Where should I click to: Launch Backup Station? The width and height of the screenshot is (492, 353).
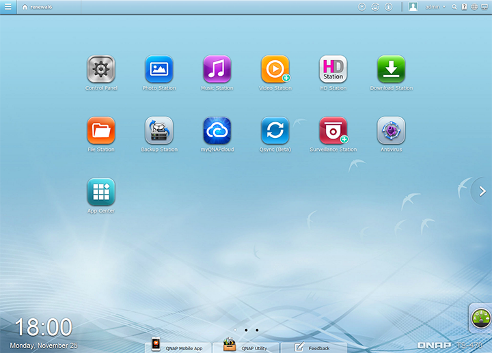click(x=159, y=130)
